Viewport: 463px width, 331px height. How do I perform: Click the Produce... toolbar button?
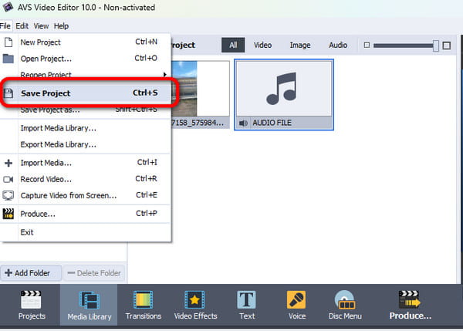[x=411, y=306]
